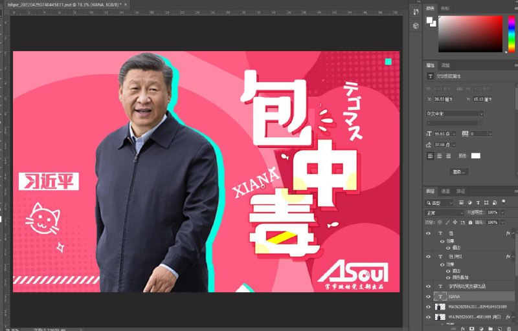Create new adjustment layer icon
Image resolution: width=518 pixels, height=331 pixels.
pos(481,328)
